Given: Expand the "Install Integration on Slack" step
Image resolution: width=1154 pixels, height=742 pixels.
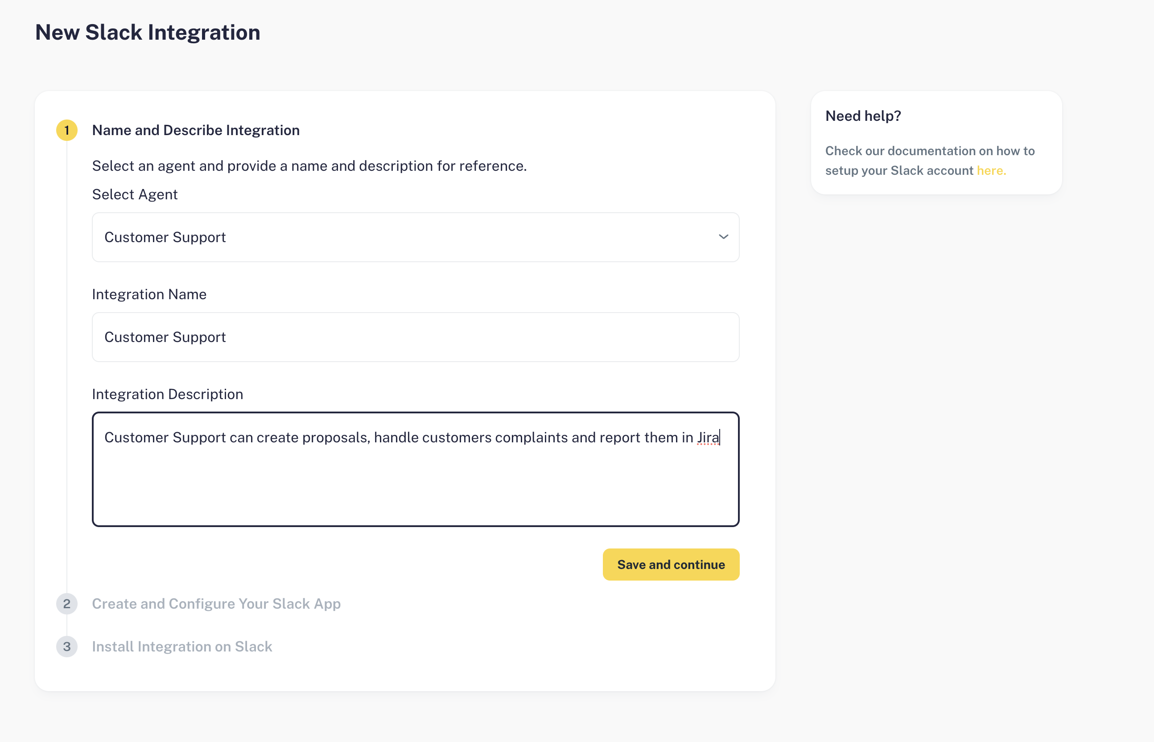Looking at the screenshot, I should coord(181,647).
